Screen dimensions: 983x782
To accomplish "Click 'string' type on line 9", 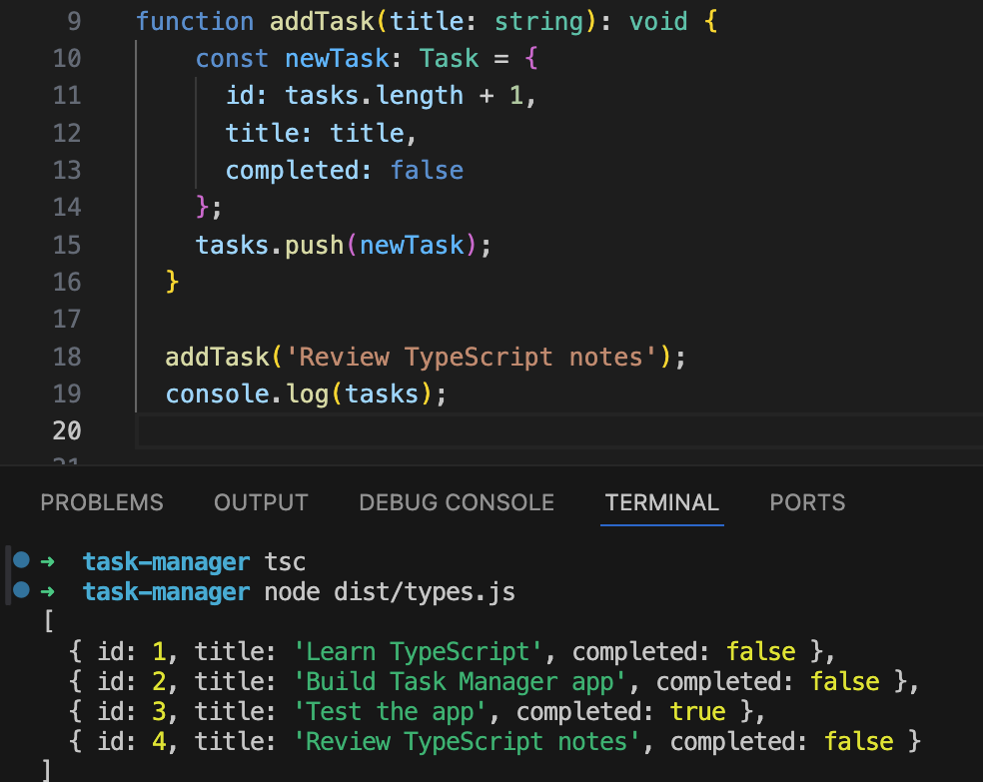I will click(x=539, y=21).
